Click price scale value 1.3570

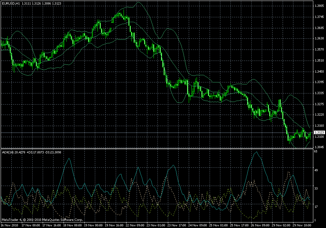319,50
